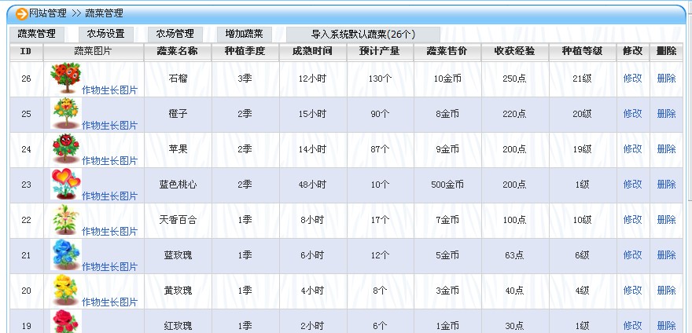Click the 63点 experience cell
The height and width of the screenshot is (333, 692).
click(x=514, y=255)
